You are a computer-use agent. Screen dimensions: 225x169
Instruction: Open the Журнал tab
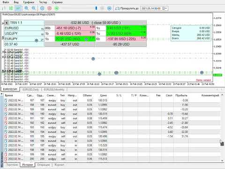point(60,165)
